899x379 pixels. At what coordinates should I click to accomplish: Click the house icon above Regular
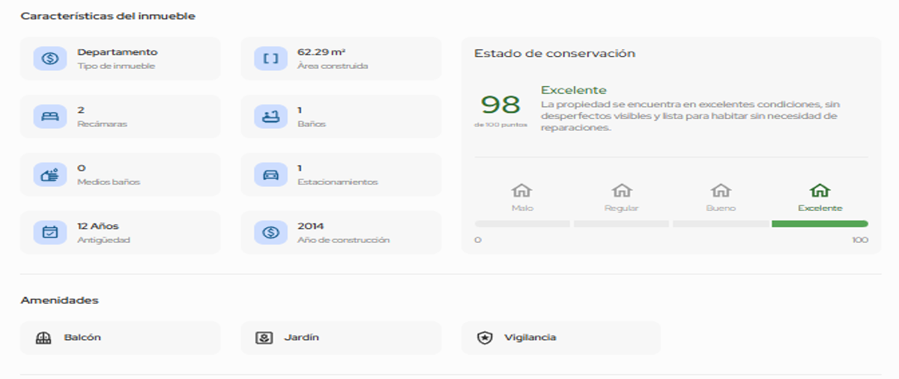pyautogui.click(x=622, y=190)
